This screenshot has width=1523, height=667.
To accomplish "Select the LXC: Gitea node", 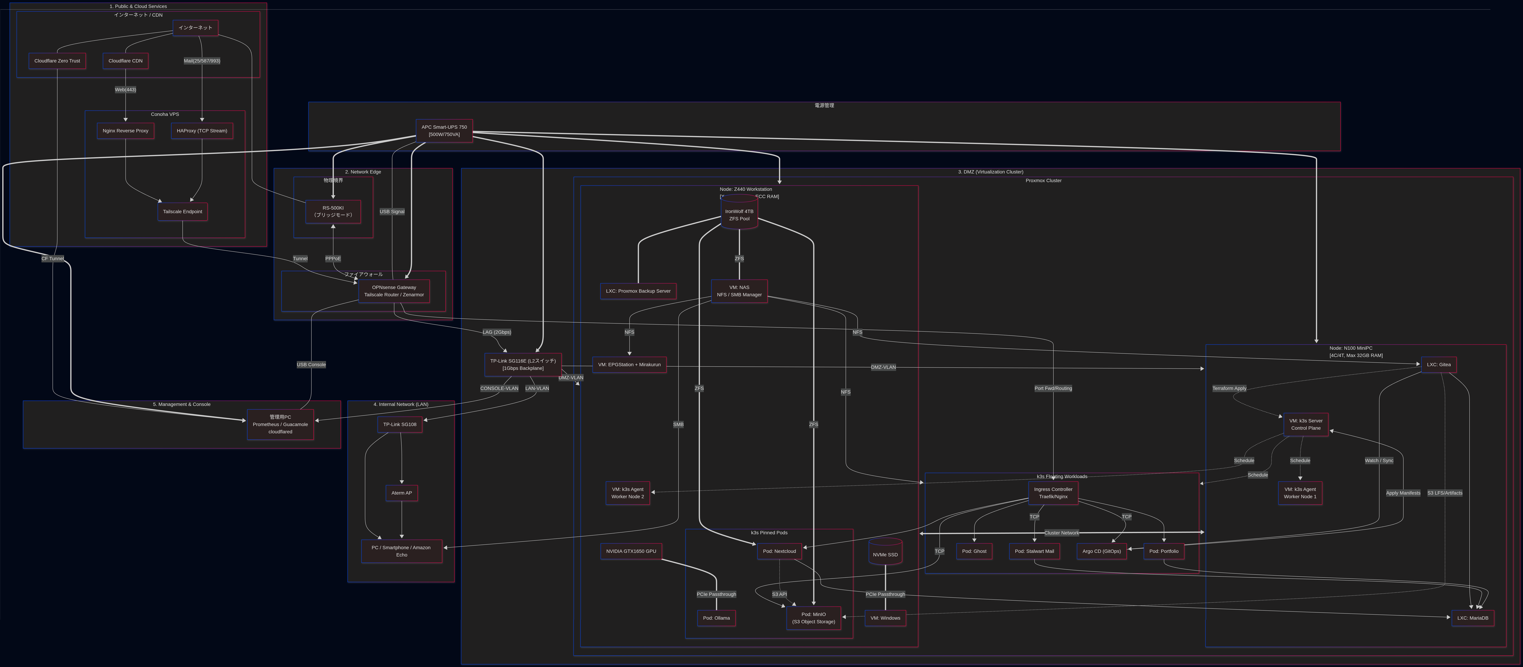I will pos(1439,365).
